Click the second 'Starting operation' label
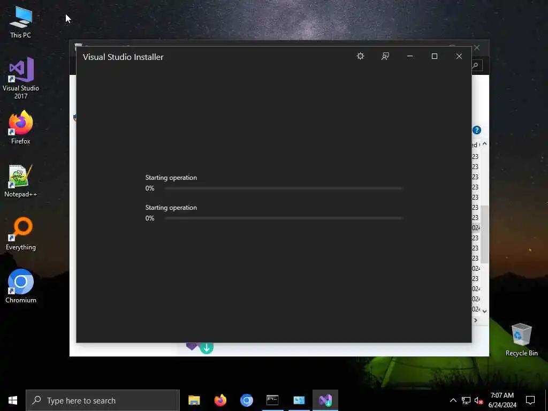Viewport: 548px width, 411px height. 171,208
